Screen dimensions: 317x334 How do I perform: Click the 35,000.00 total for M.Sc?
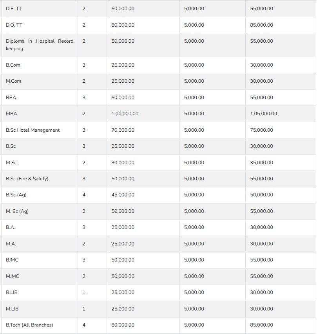coord(261,163)
